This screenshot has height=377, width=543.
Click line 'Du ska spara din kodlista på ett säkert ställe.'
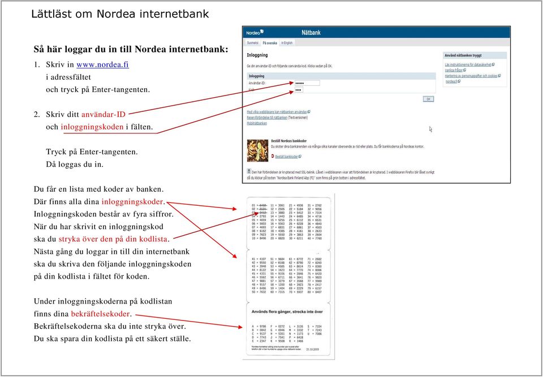[x=113, y=339]
